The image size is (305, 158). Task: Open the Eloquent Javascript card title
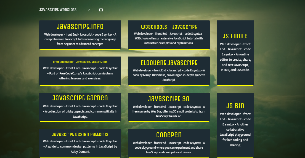pos(169,63)
